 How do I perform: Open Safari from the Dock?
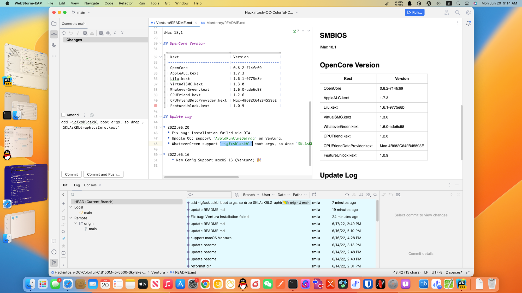pos(68,284)
